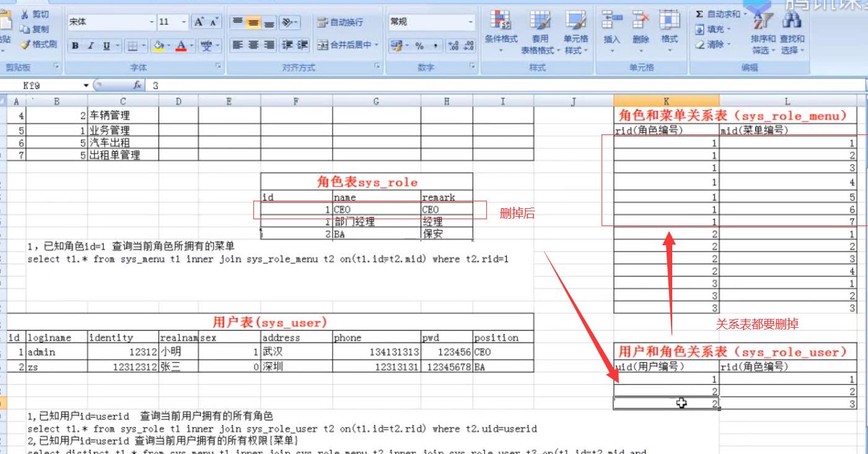Click the accounting number format icon
The height and width of the screenshot is (454, 868).
coord(397,45)
